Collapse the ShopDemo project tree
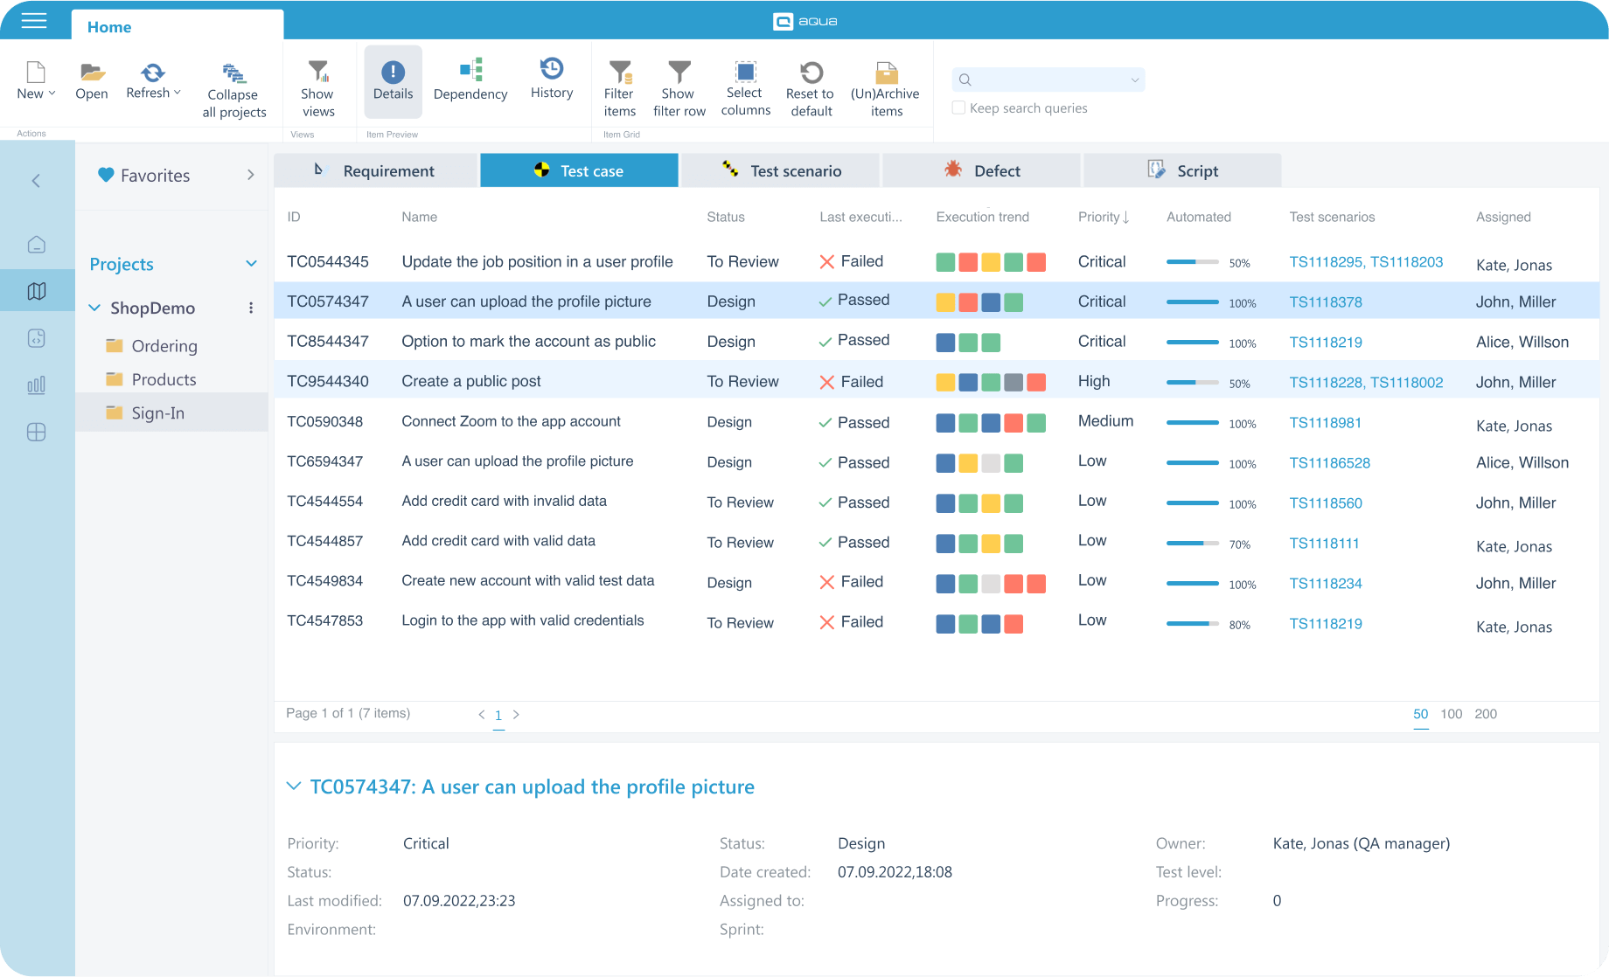Screen dimensions: 1609x977 tap(94, 308)
